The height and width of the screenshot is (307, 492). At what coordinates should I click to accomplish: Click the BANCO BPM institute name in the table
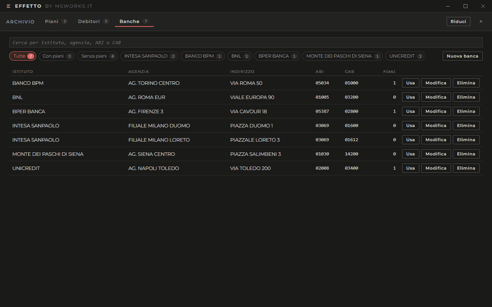(x=28, y=83)
